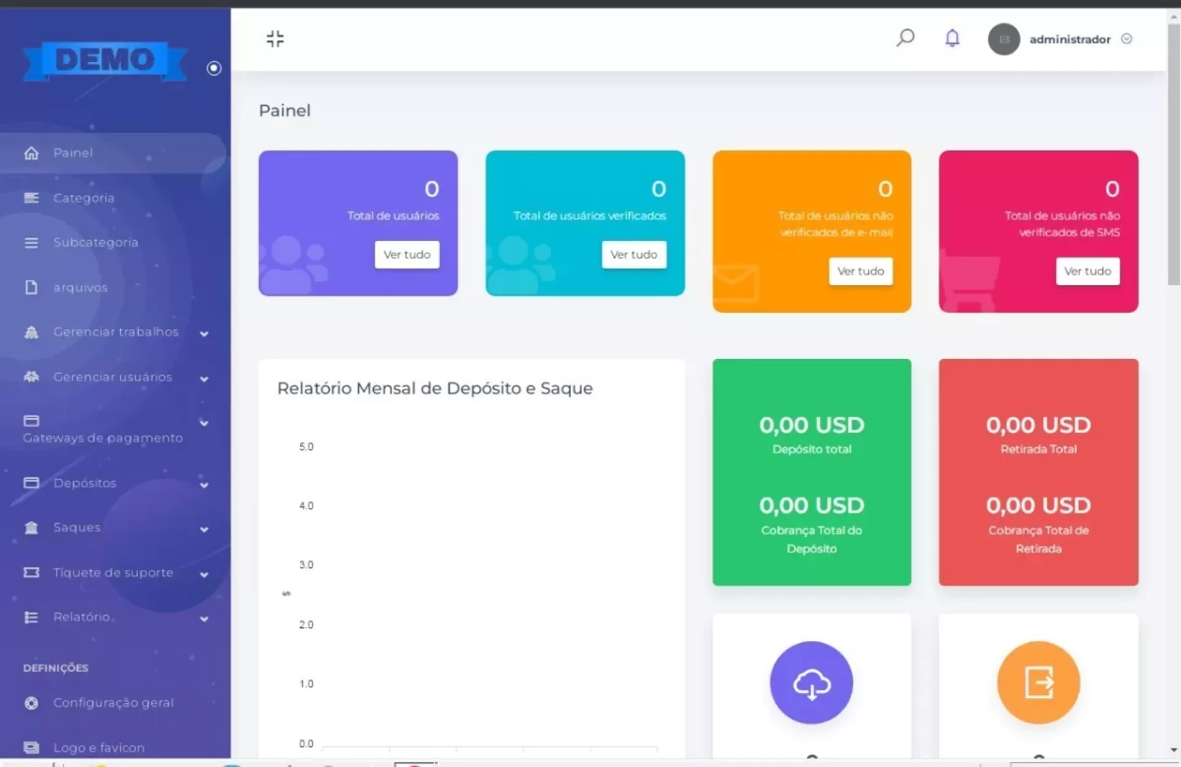Screen dimensions: 1181x767
Task: Click the orange withdraw exit icon
Action: point(1038,683)
